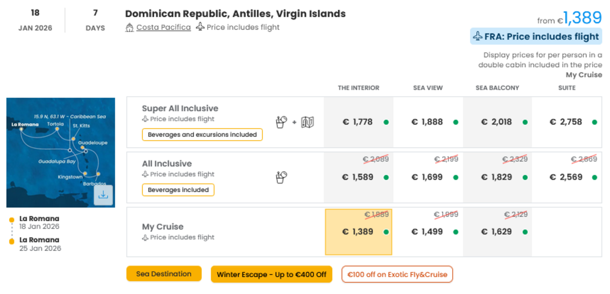The width and height of the screenshot is (610, 294).
Task: Click the Sea Destination tag
Action: coord(164,274)
